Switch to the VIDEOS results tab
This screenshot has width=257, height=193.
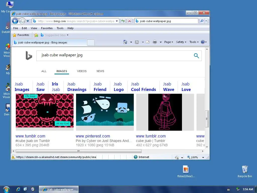point(82,71)
